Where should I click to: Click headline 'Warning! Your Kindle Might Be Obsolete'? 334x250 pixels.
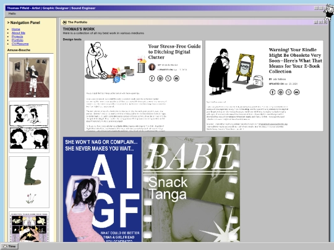pos(296,60)
